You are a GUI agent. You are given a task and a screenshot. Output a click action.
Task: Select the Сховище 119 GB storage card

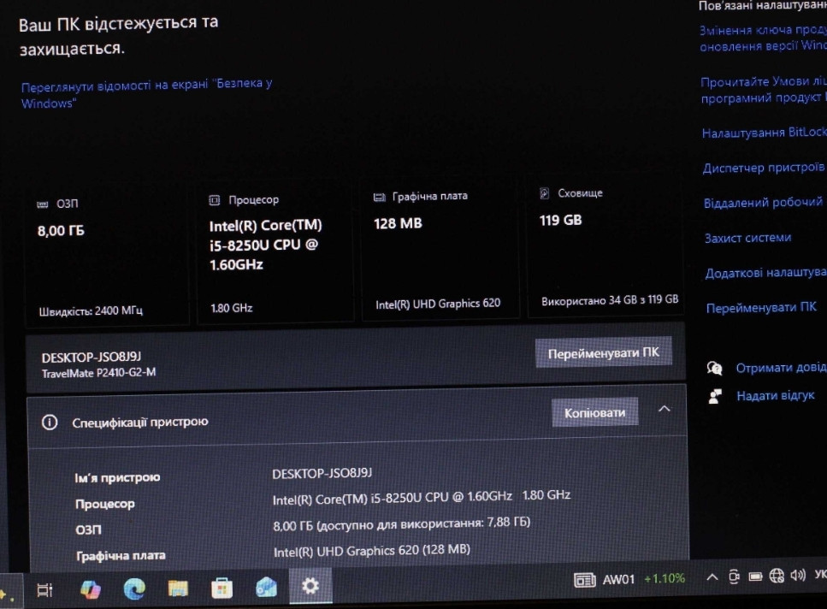click(x=605, y=248)
